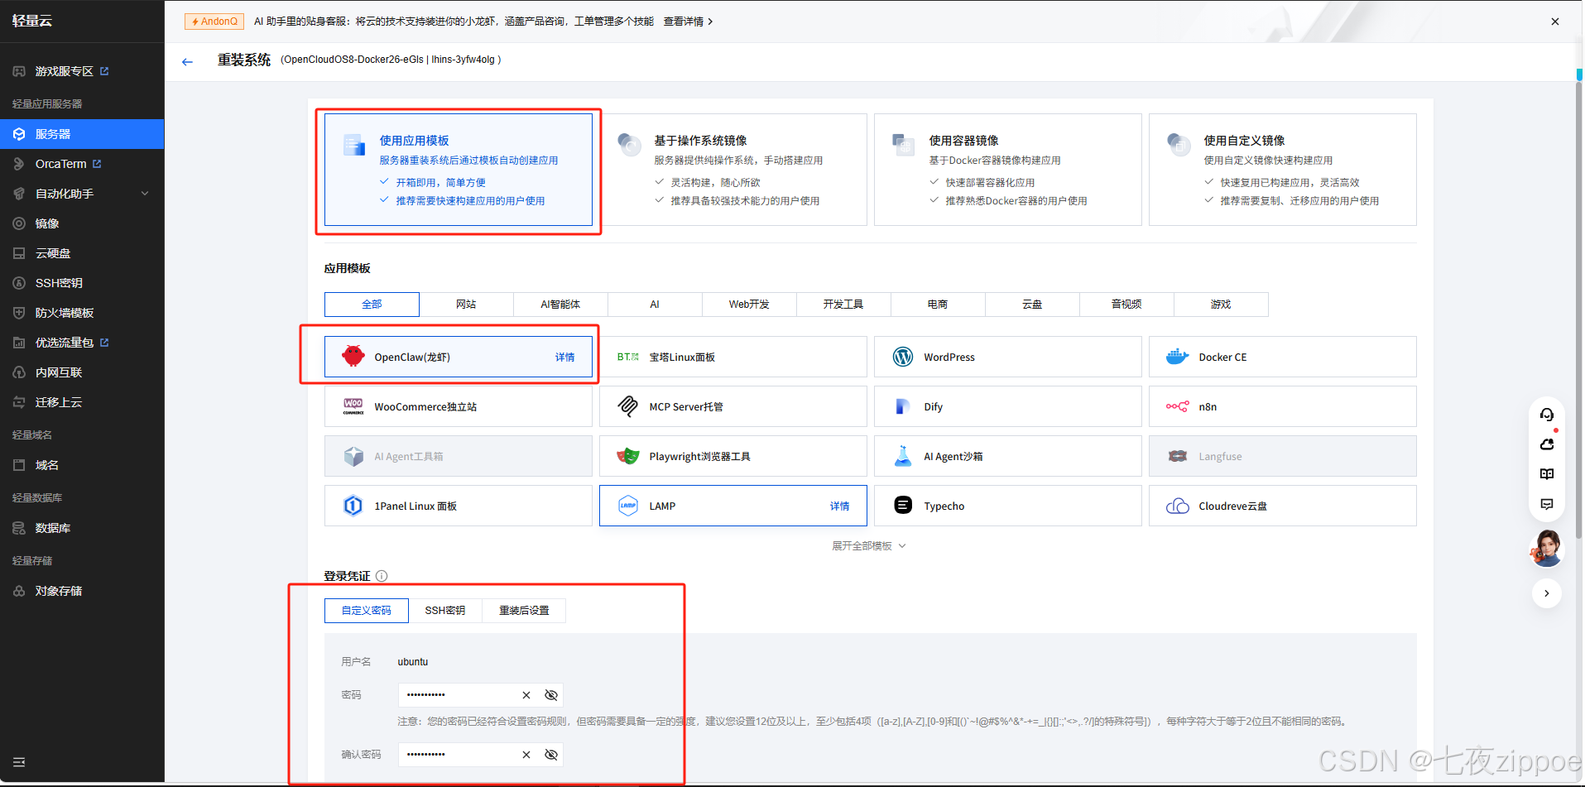Image resolution: width=1585 pixels, height=787 pixels.
Task: Expand the floating panel right-chevron button
Action: (1547, 593)
